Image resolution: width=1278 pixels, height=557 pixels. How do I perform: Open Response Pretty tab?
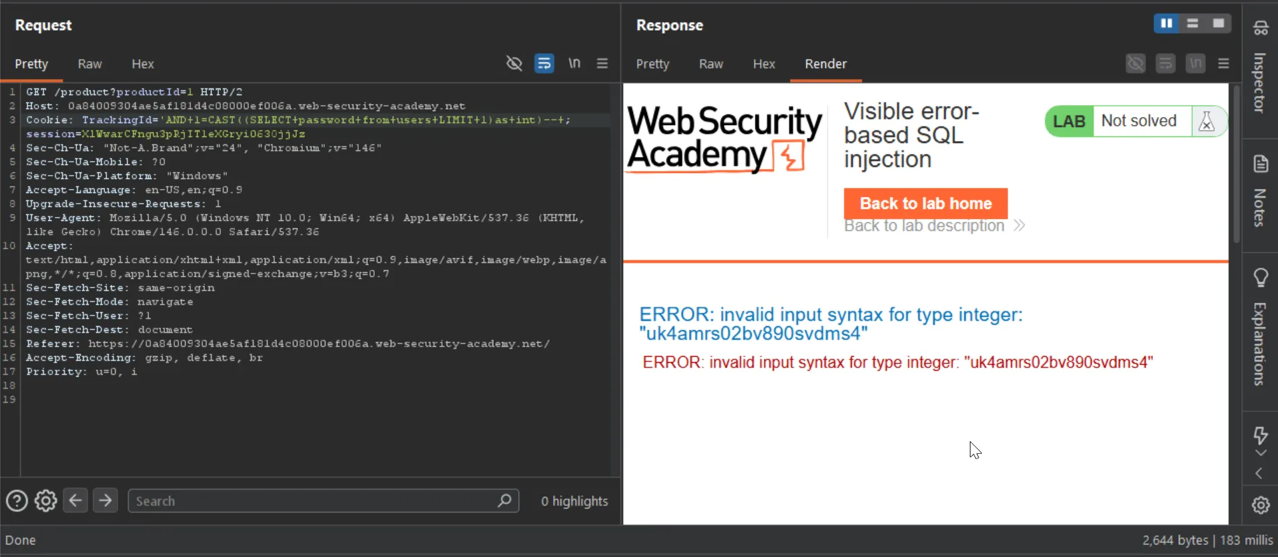point(652,64)
